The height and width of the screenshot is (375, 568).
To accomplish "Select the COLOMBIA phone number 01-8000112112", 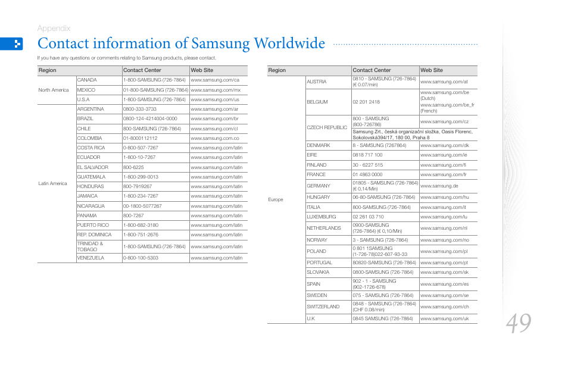I will tap(140, 139).
